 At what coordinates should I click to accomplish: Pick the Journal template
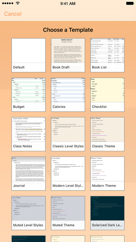click(28, 174)
